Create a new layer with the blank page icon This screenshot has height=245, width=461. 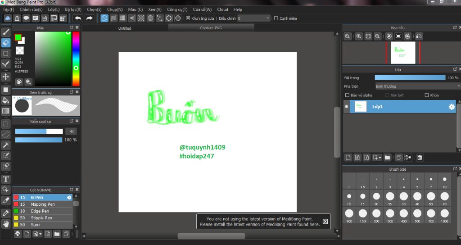coord(348,157)
